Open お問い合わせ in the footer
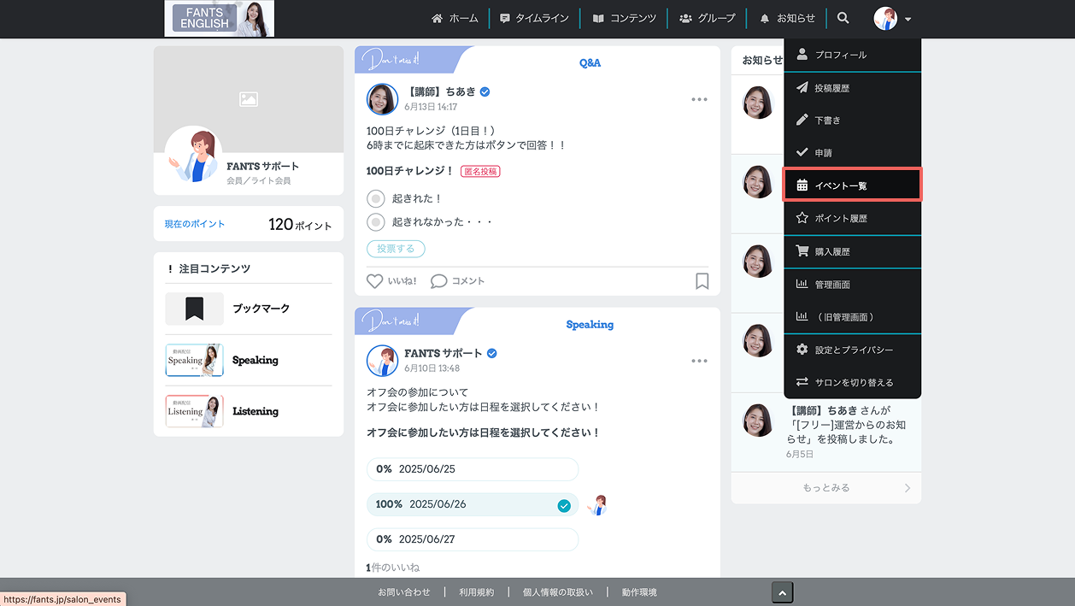Image resolution: width=1075 pixels, height=606 pixels. pyautogui.click(x=404, y=592)
